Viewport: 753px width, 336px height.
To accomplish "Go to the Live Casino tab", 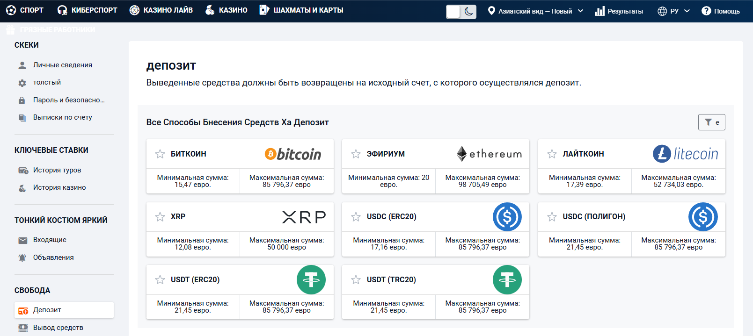I will point(161,10).
